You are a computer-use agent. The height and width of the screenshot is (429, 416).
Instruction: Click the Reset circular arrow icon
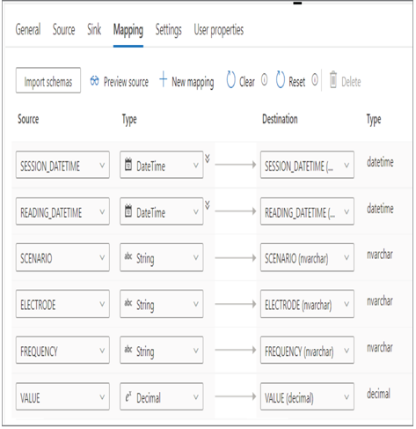pyautogui.click(x=281, y=79)
